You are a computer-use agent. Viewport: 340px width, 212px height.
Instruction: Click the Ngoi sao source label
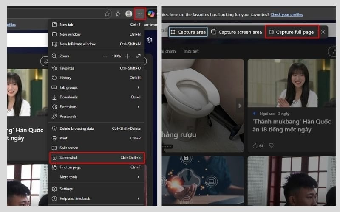pos(267,114)
